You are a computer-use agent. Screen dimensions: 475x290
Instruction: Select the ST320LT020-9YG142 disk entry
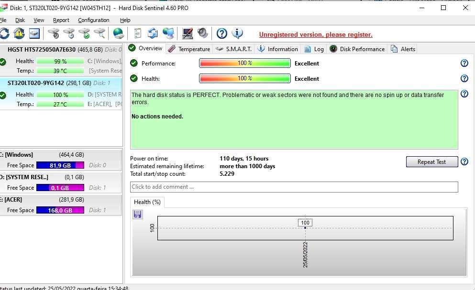click(61, 94)
